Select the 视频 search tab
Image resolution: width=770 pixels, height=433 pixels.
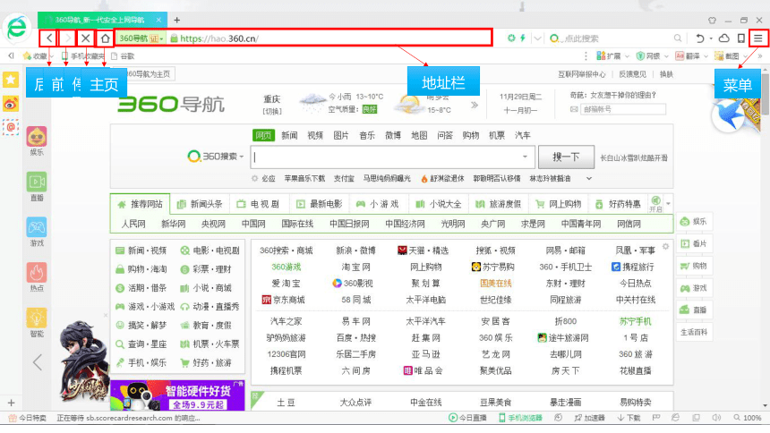[x=315, y=135]
